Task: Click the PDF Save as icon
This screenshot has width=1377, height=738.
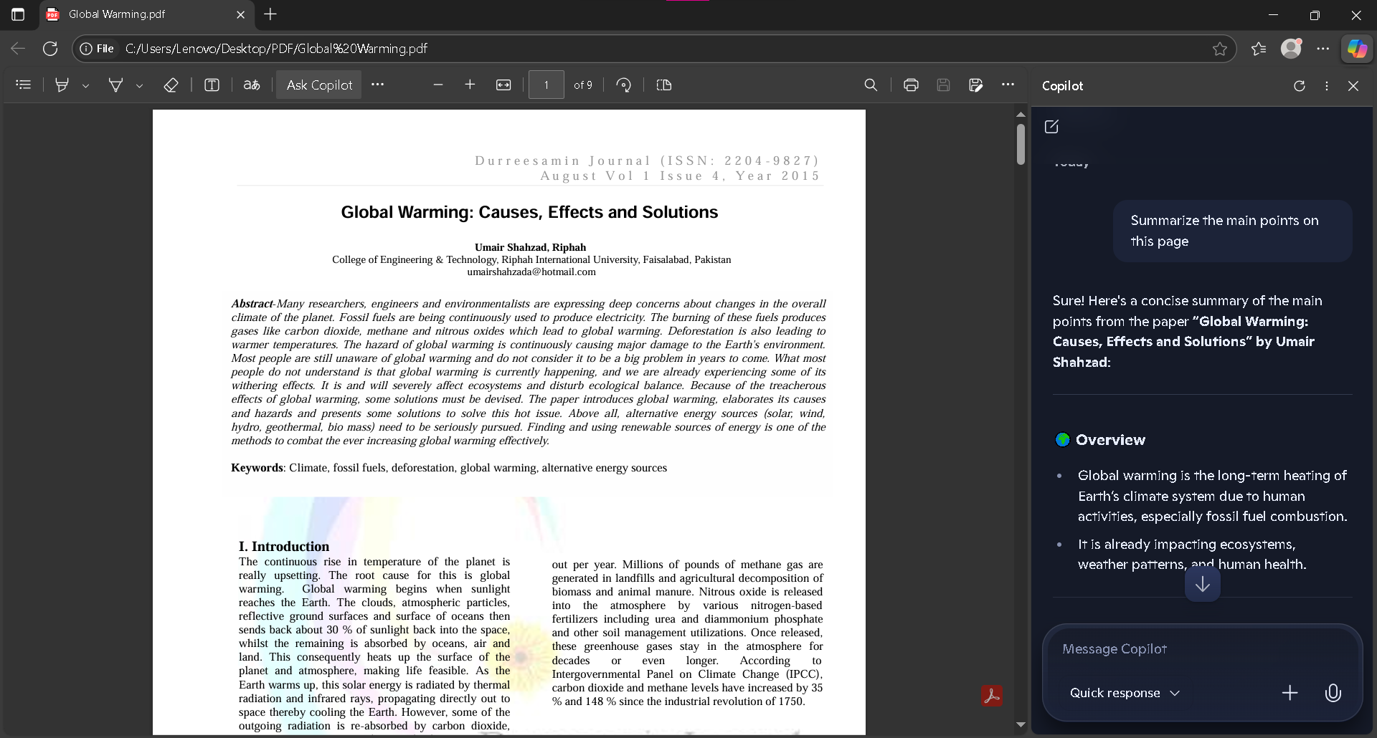Action: 975,85
